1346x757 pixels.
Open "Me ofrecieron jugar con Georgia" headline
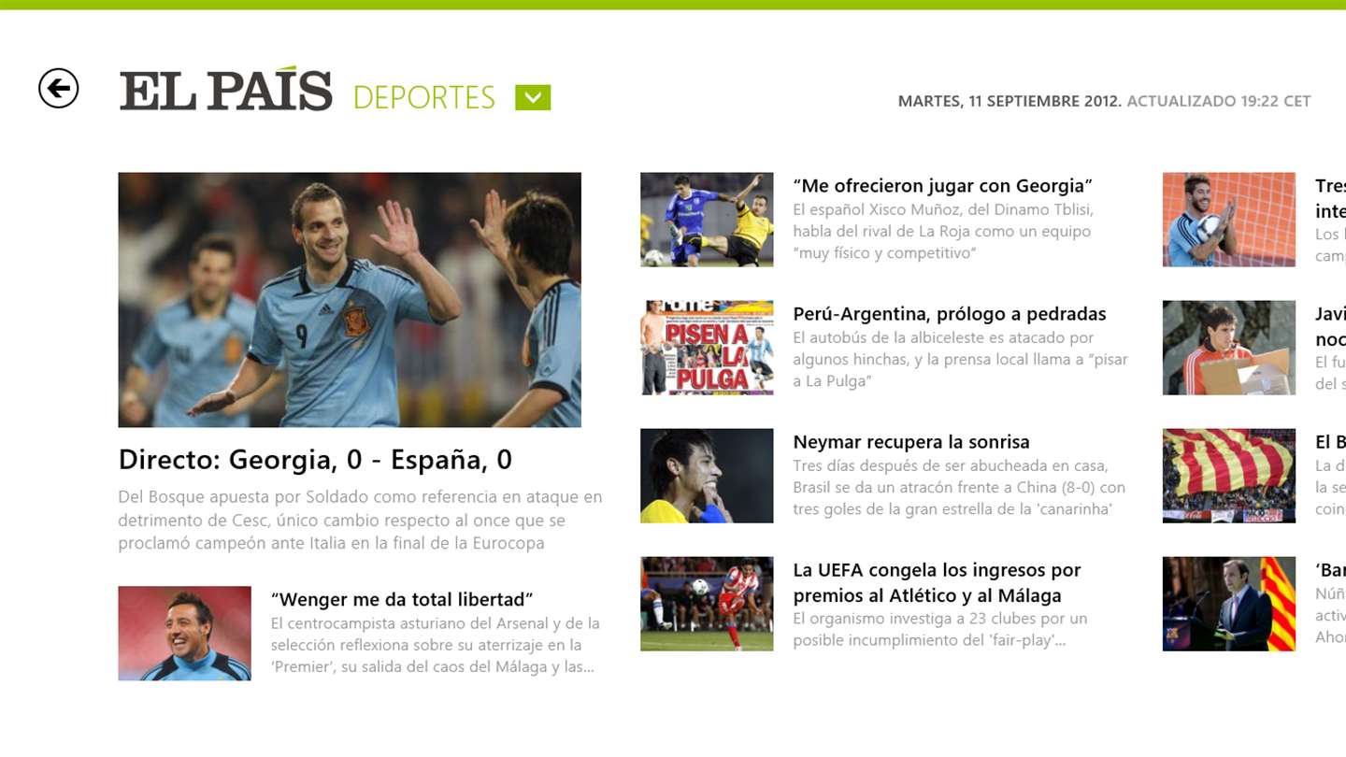942,185
